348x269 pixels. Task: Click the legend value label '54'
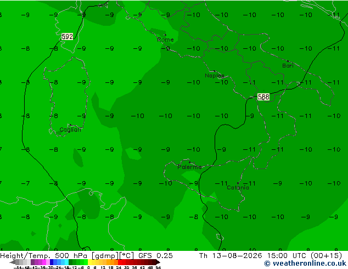[x=158, y=267]
